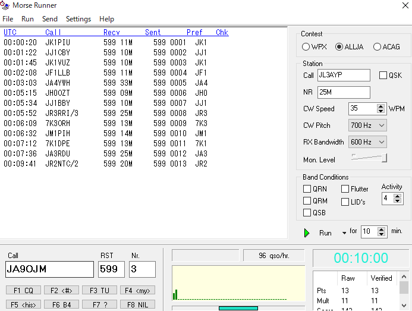Click the Nr. entry field

(142, 269)
